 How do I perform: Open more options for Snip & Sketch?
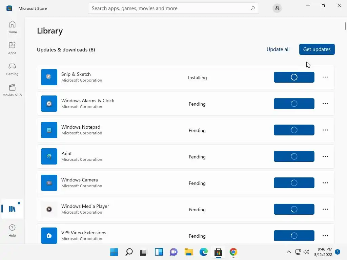[x=325, y=77]
